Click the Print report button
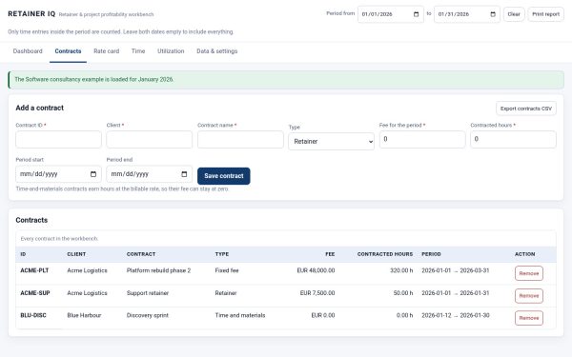572x357 pixels. pyautogui.click(x=545, y=14)
